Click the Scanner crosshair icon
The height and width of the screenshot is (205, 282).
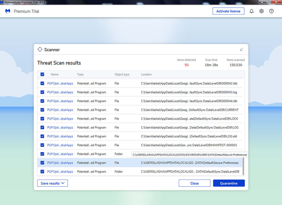[x=40, y=50]
